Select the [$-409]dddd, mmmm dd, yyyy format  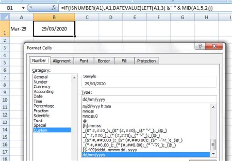[x=146, y=150]
